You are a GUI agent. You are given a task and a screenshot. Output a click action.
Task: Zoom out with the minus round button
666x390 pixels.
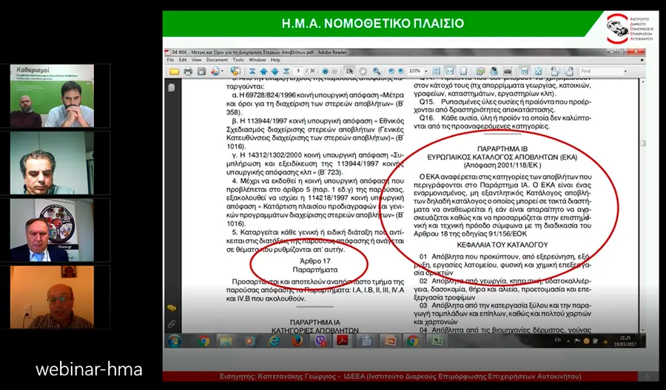click(391, 71)
